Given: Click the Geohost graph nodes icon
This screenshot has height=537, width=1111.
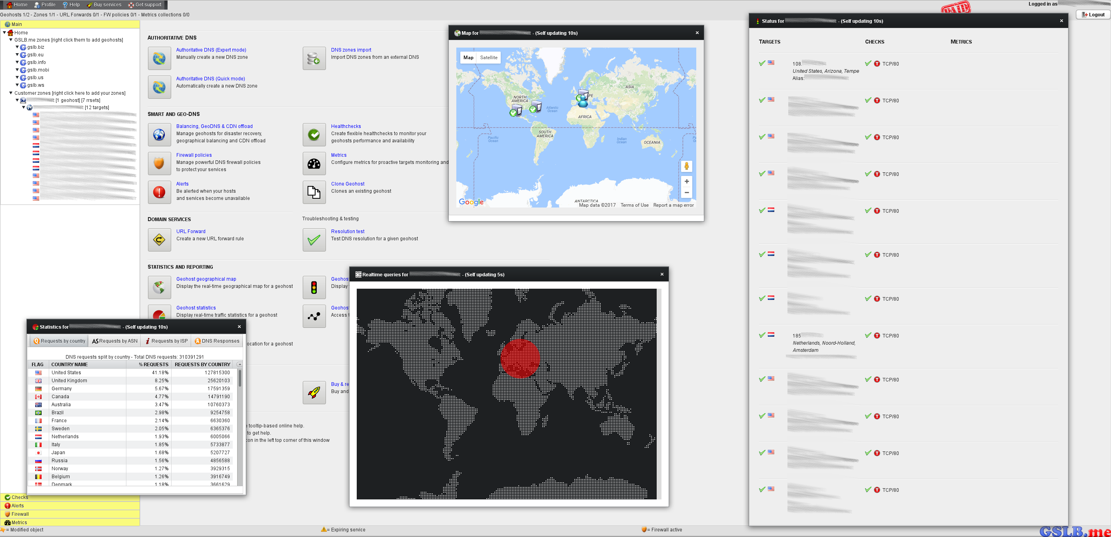Looking at the screenshot, I should [x=314, y=316].
